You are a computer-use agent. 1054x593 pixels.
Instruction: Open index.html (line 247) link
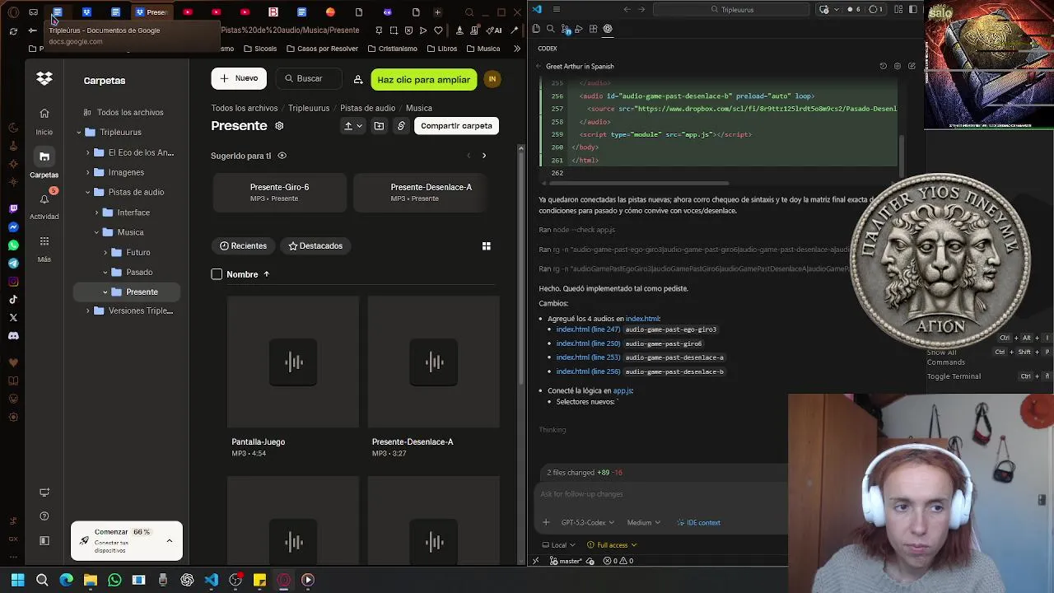588,329
